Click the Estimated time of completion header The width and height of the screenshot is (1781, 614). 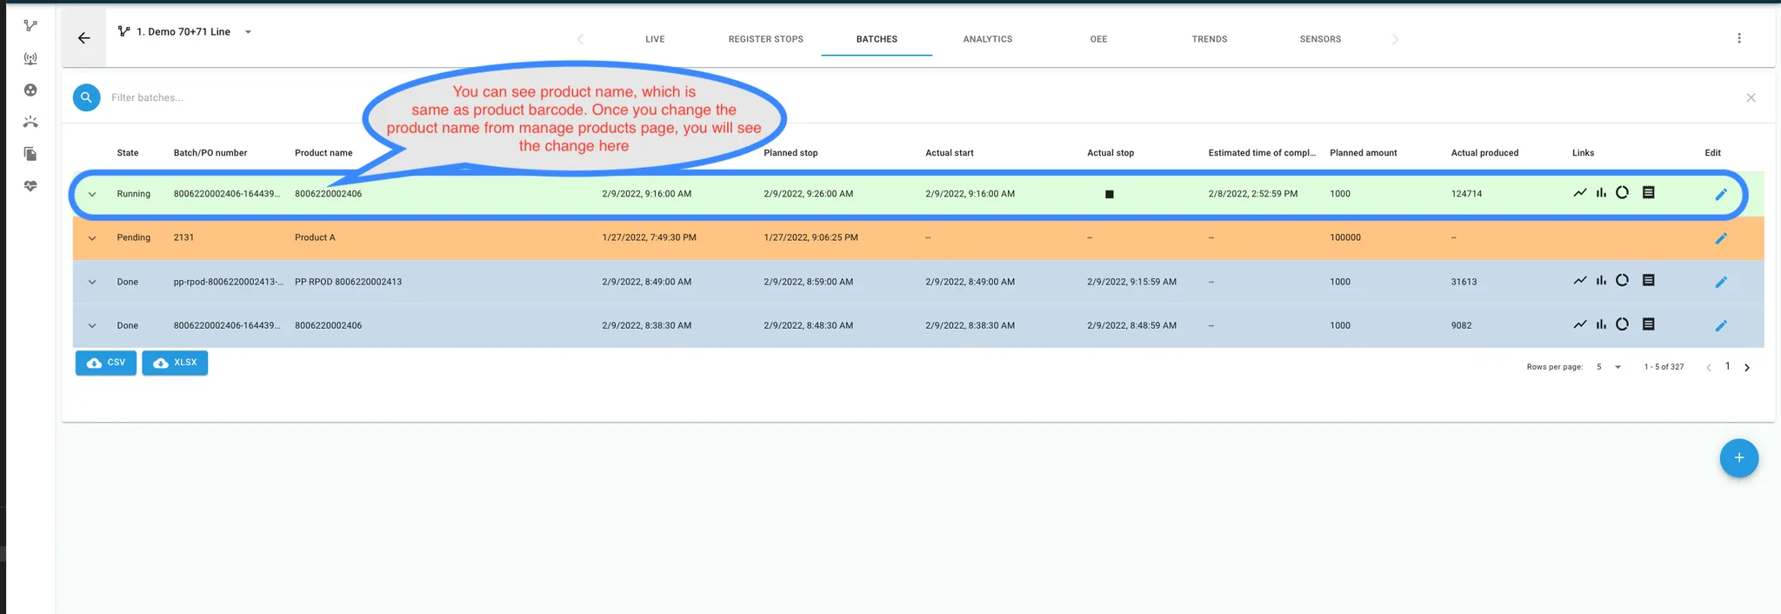tap(1262, 153)
